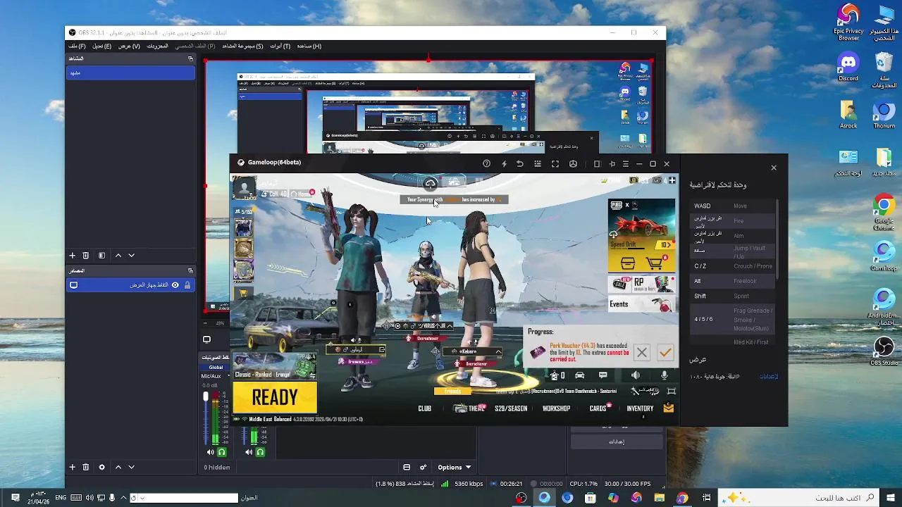Open Gameloop help question-mark icon
Screen dimensions: 902x507
coord(486,163)
